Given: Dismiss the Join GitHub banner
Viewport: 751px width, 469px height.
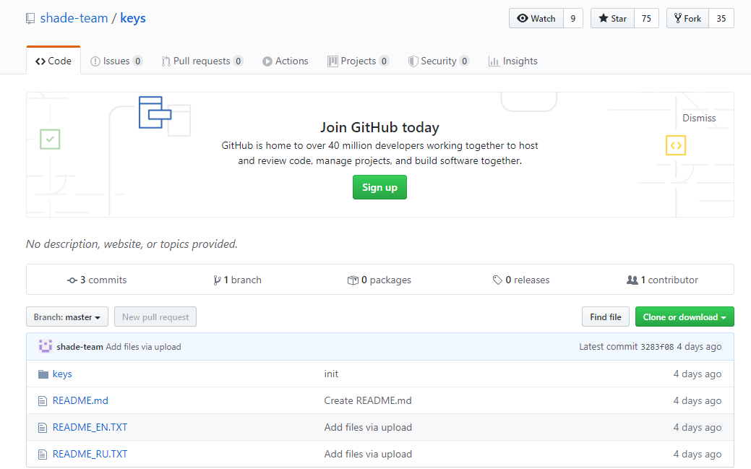Looking at the screenshot, I should (698, 118).
